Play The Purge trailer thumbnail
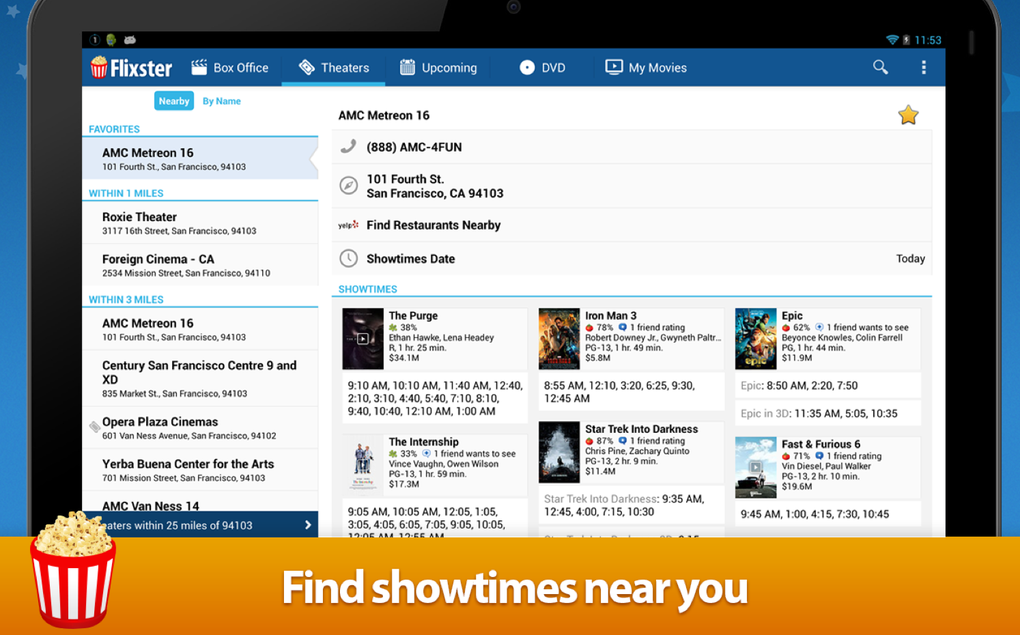 [363, 339]
